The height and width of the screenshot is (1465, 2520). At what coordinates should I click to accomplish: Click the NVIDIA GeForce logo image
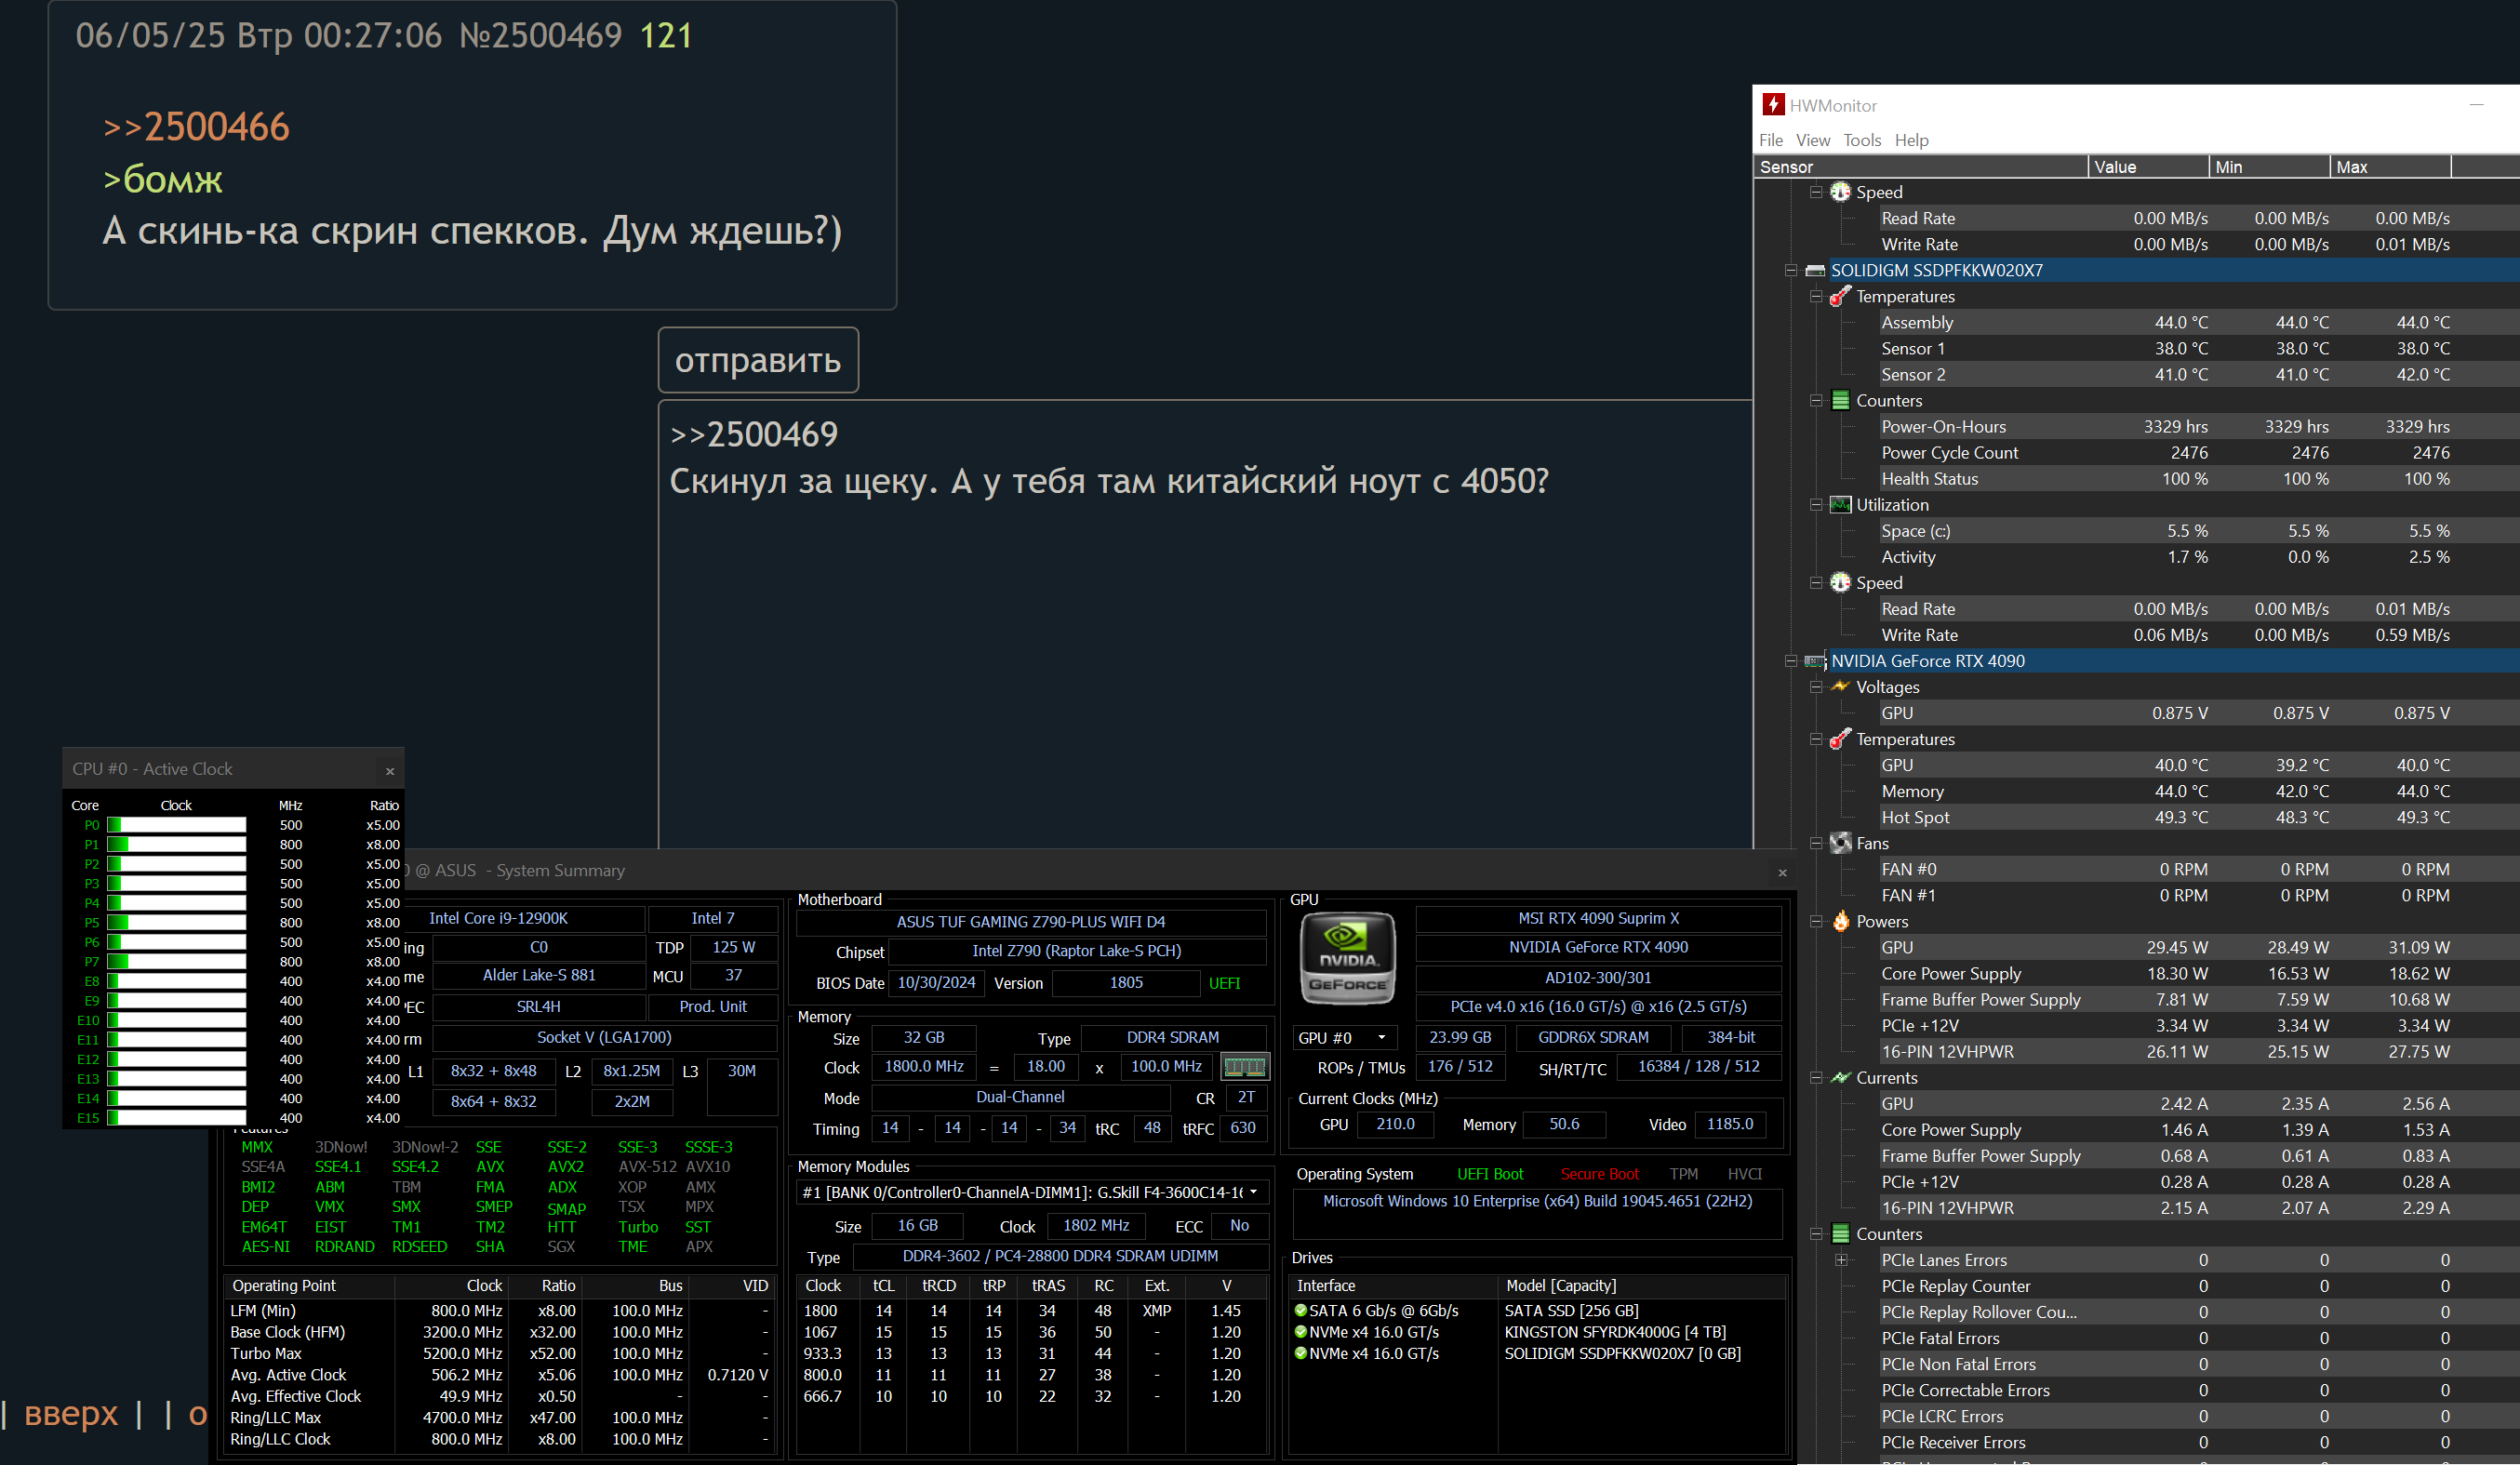[x=1346, y=958]
